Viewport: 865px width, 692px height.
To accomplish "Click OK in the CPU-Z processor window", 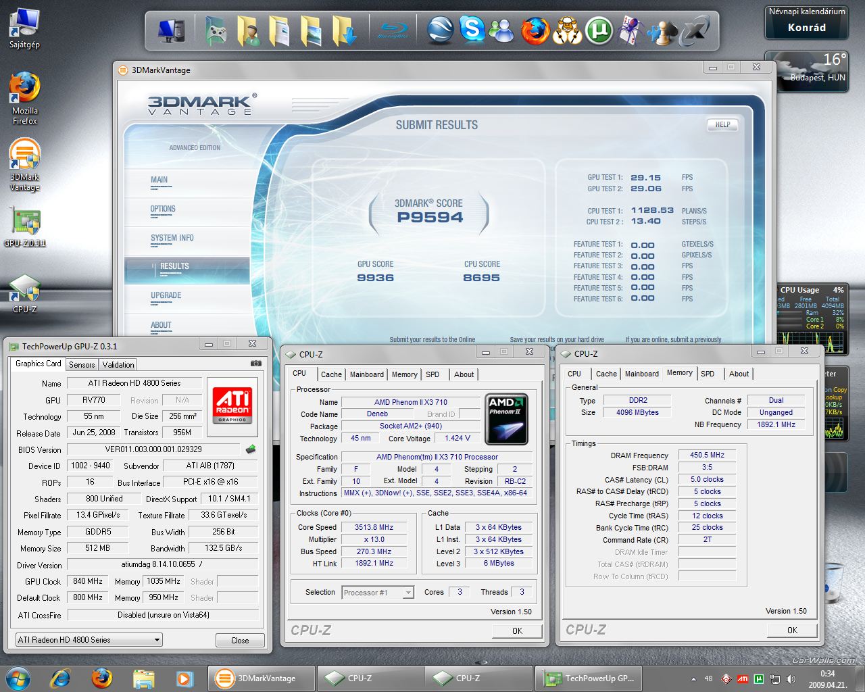I will pyautogui.click(x=517, y=631).
